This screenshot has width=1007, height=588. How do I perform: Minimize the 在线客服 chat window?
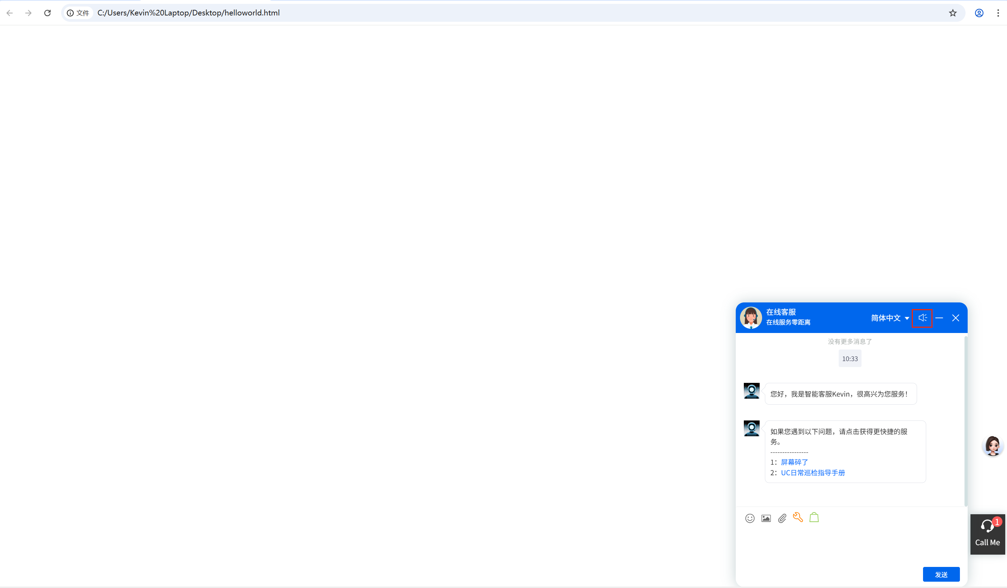click(939, 318)
